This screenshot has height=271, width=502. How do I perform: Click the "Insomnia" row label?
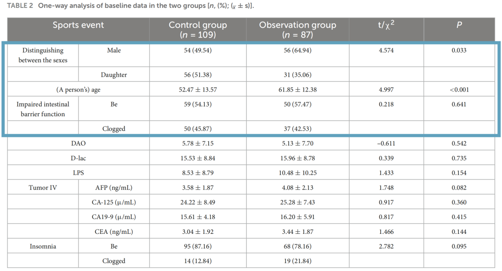click(x=43, y=246)
